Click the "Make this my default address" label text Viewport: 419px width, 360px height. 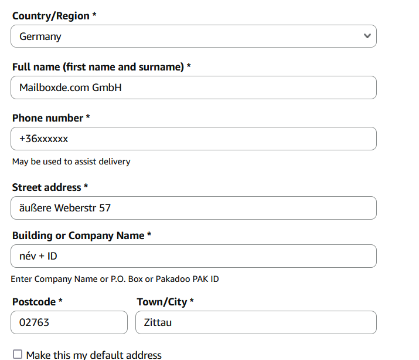tap(94, 355)
